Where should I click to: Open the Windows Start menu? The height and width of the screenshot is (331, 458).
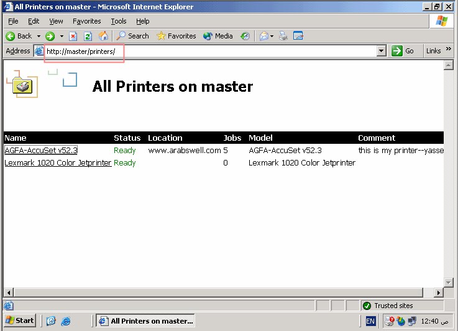point(20,320)
